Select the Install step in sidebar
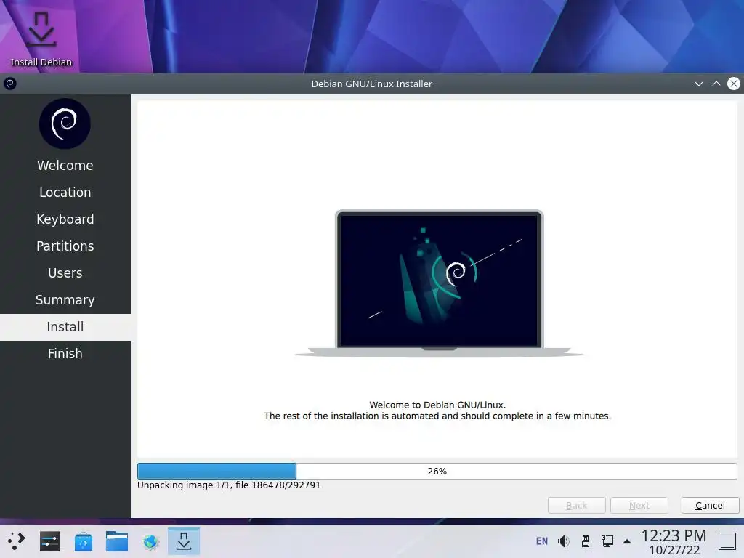 point(65,327)
